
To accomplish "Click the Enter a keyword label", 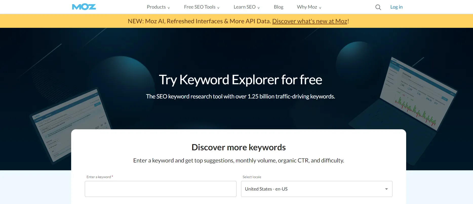I will (100, 177).
